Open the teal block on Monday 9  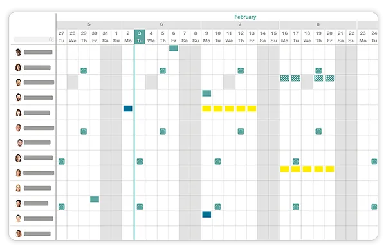(207, 93)
